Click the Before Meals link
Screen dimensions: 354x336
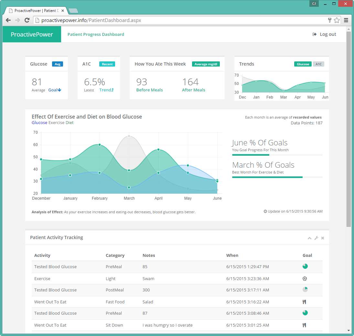click(x=149, y=90)
